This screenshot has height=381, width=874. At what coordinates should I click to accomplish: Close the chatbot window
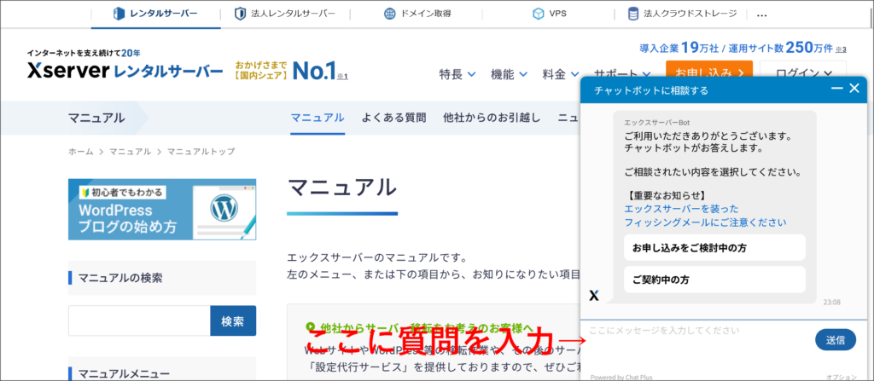(854, 88)
